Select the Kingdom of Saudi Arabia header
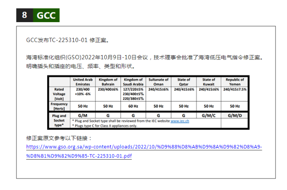Image resolution: width=287 pixels, height=190 pixels. click(133, 82)
